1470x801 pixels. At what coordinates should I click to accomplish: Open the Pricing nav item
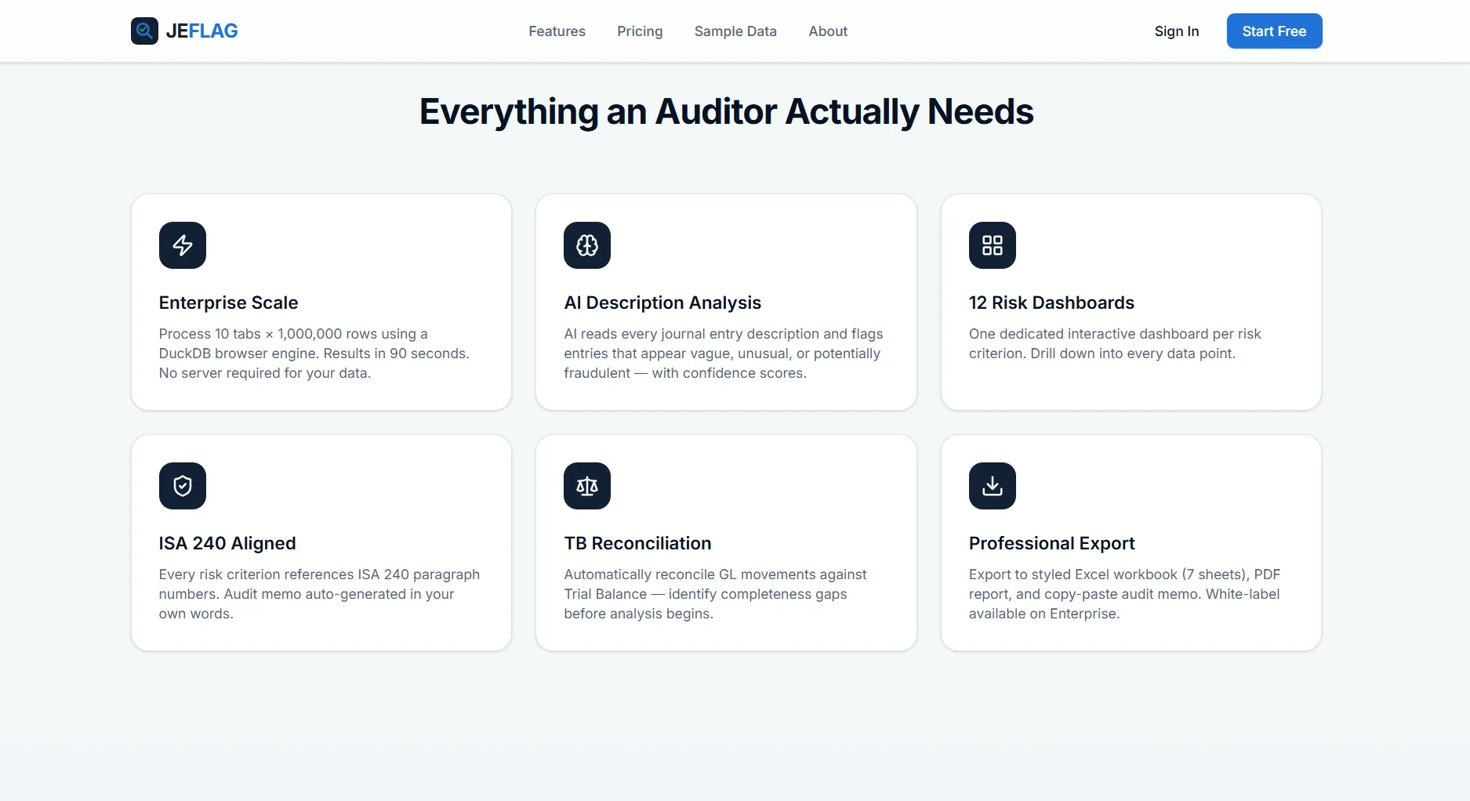pos(640,31)
